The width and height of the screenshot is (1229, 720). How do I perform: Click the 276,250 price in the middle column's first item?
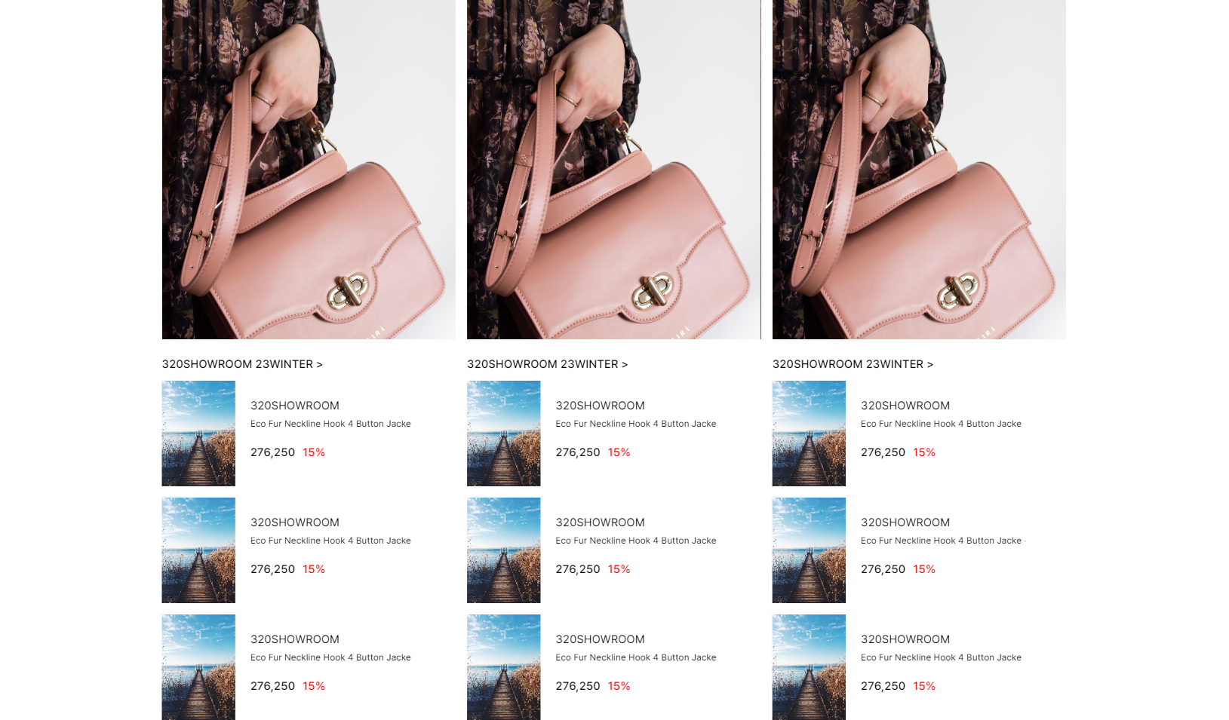click(x=578, y=452)
